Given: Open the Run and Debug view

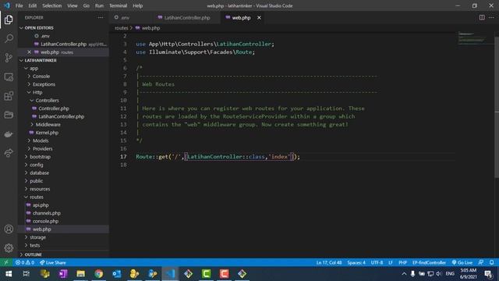Looking at the screenshot, I should click(9, 76).
